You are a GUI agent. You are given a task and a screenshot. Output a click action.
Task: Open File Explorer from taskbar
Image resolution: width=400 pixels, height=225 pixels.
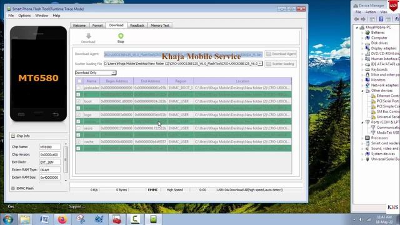click(25, 219)
